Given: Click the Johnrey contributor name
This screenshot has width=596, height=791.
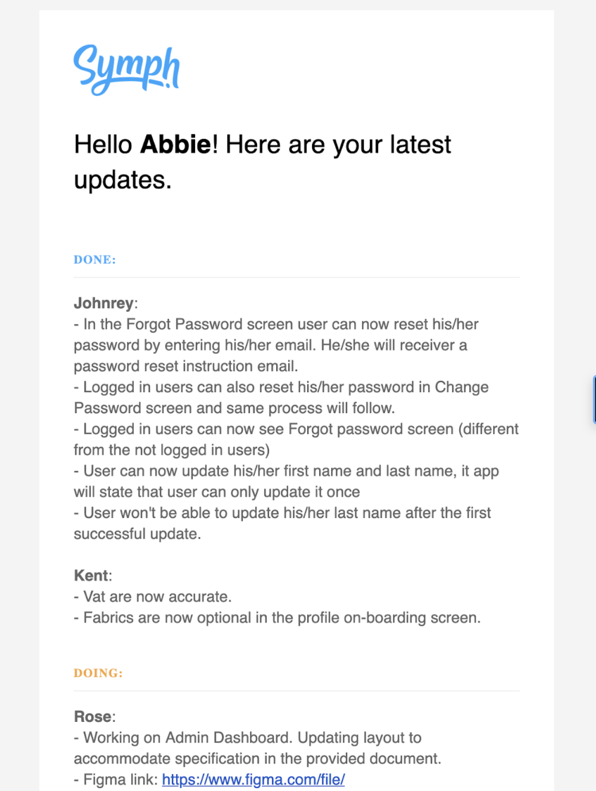Looking at the screenshot, I should pyautogui.click(x=104, y=303).
